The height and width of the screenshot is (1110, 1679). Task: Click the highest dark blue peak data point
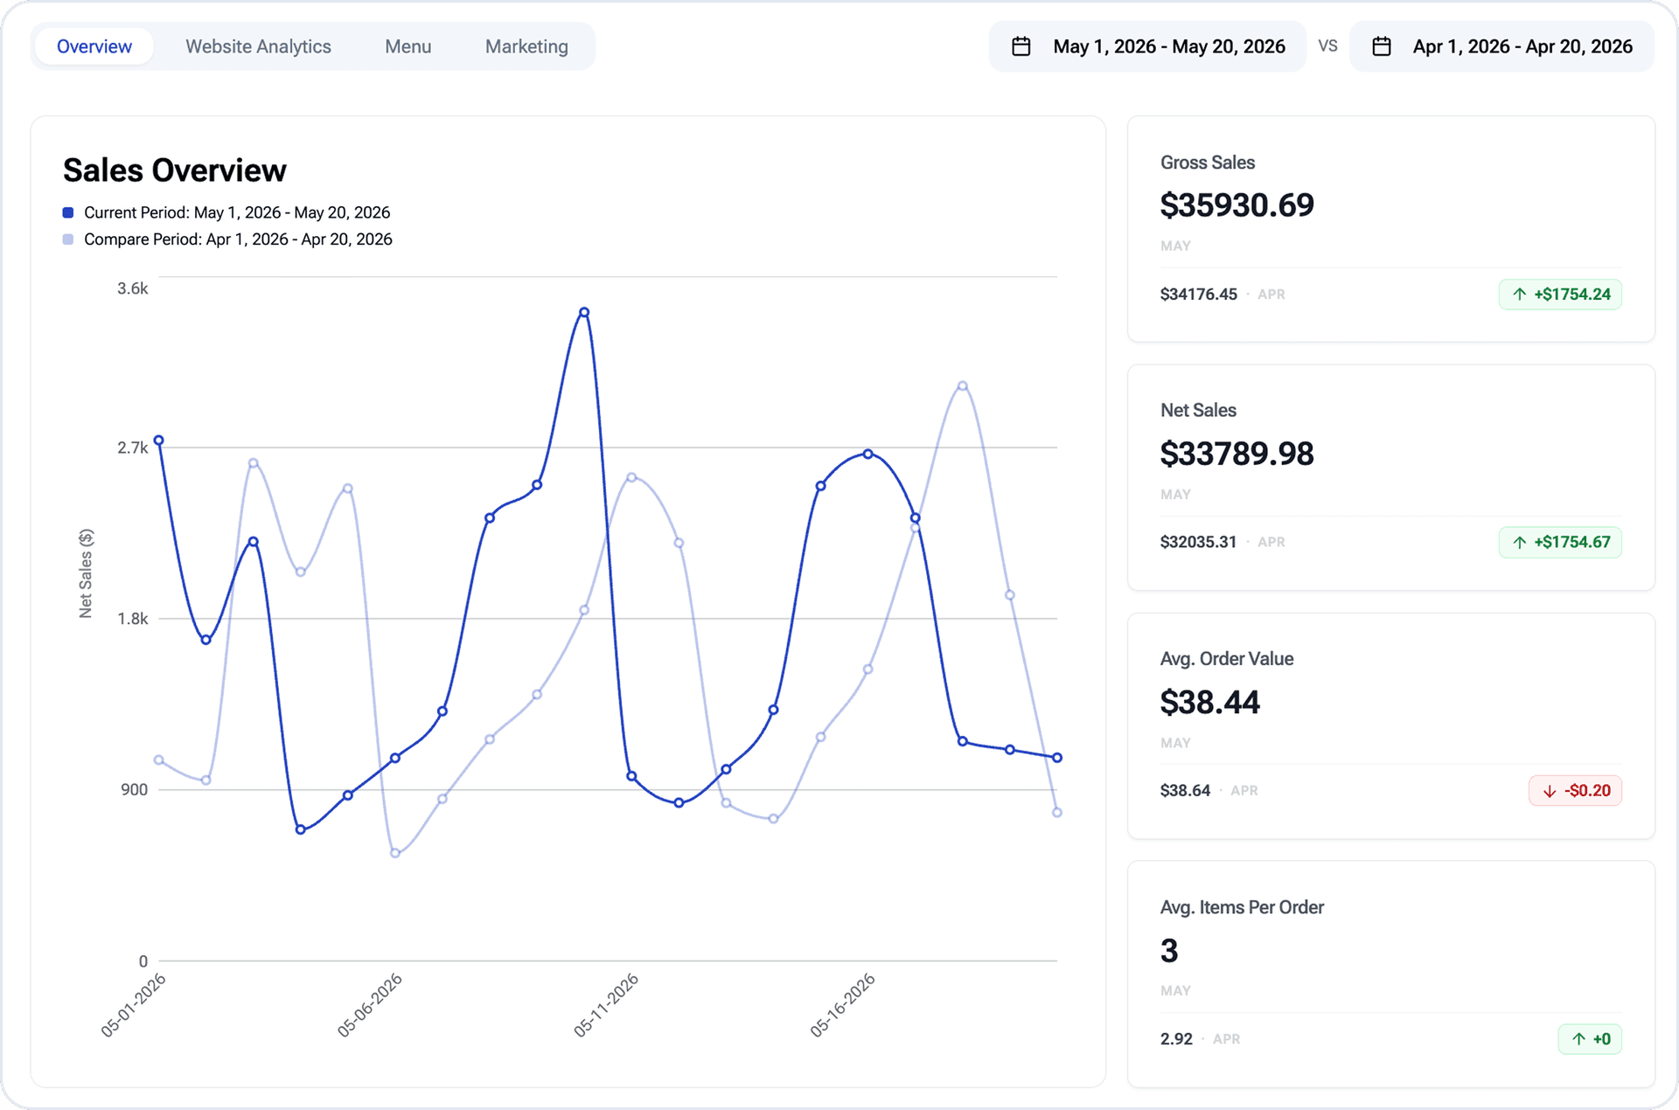click(x=584, y=312)
